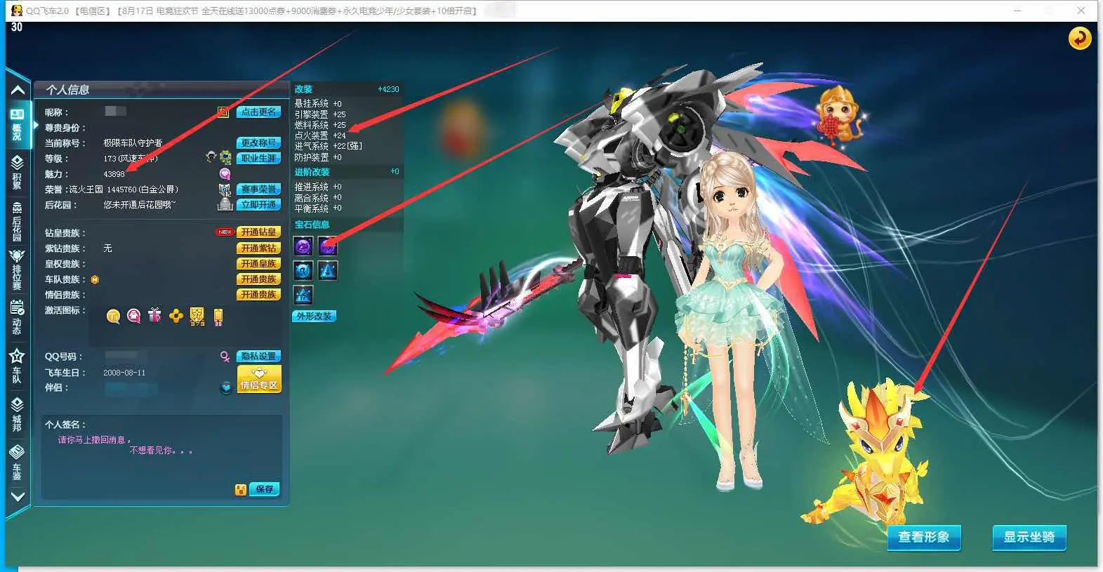Screen dimensions: 1103x572
Task: Click the 车队贵族 orange N badge
Action: (x=95, y=279)
